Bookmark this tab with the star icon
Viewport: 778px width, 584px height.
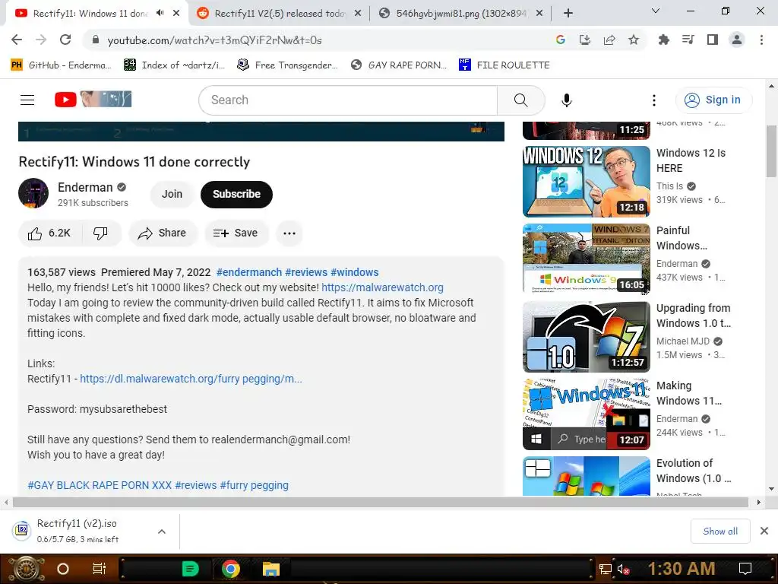(x=633, y=40)
